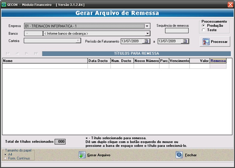The image size is (235, 168).
Task: Open calendar for end billing date
Action: pos(185,41)
